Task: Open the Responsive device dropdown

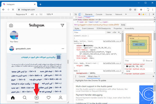Action: [21, 14]
